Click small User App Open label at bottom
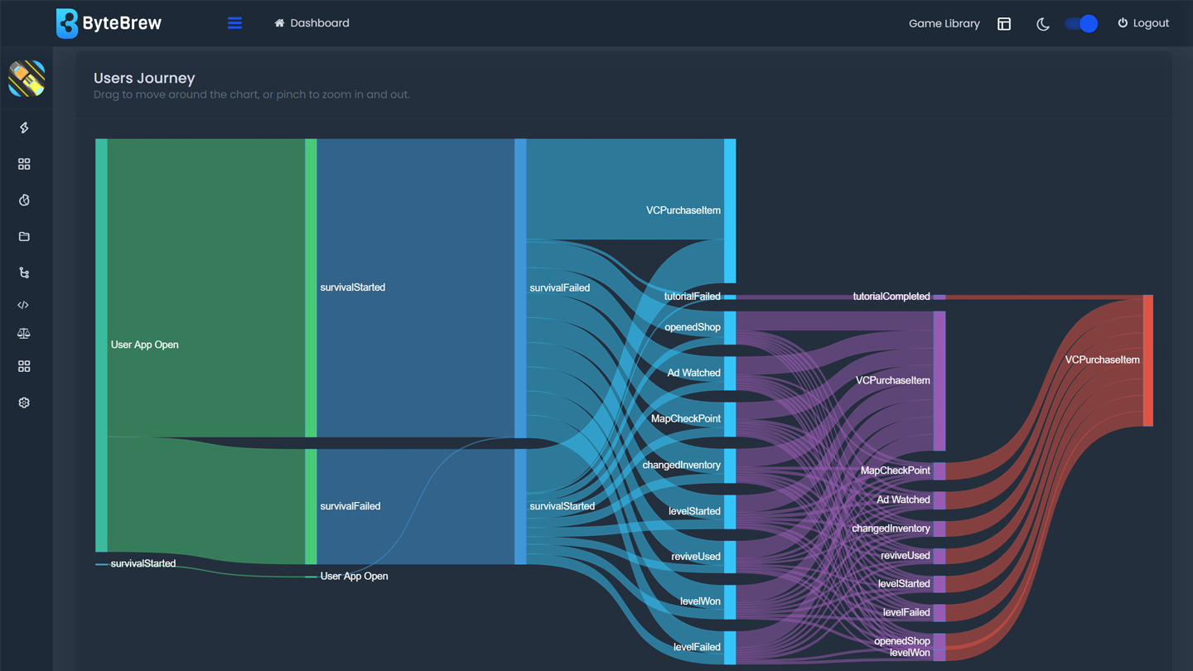 [354, 577]
